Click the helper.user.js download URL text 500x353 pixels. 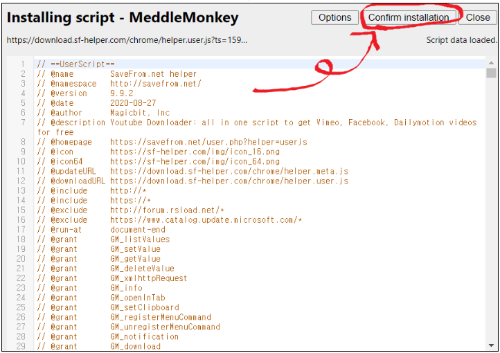(127, 40)
